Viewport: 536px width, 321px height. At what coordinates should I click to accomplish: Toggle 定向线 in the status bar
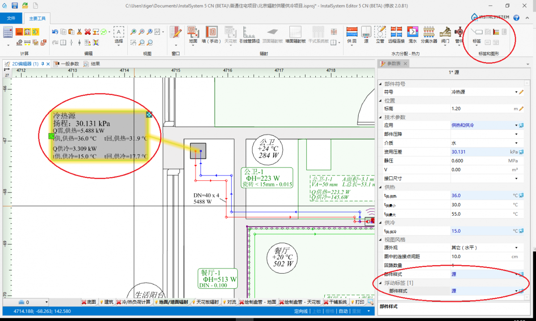coord(301,311)
